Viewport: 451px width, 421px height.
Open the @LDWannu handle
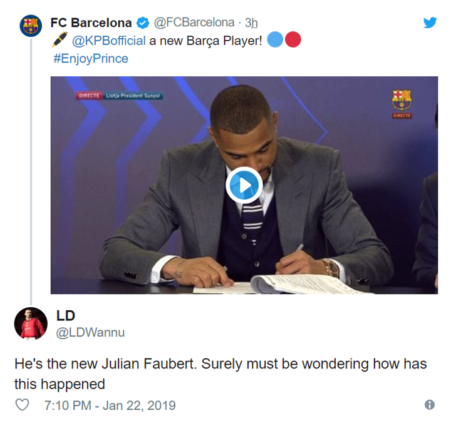pyautogui.click(x=91, y=332)
